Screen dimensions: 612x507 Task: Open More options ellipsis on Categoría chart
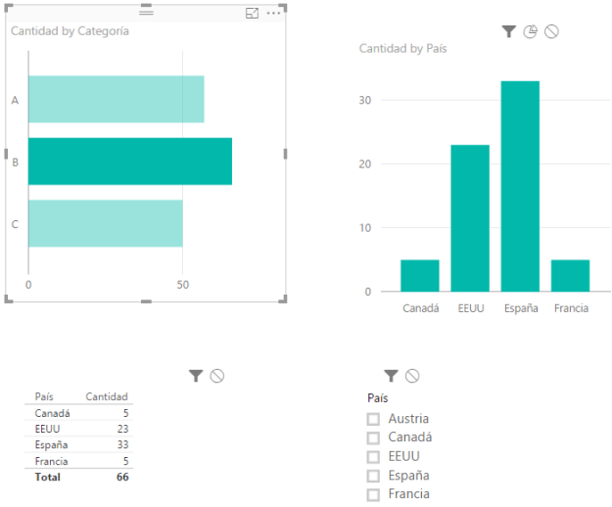273,13
